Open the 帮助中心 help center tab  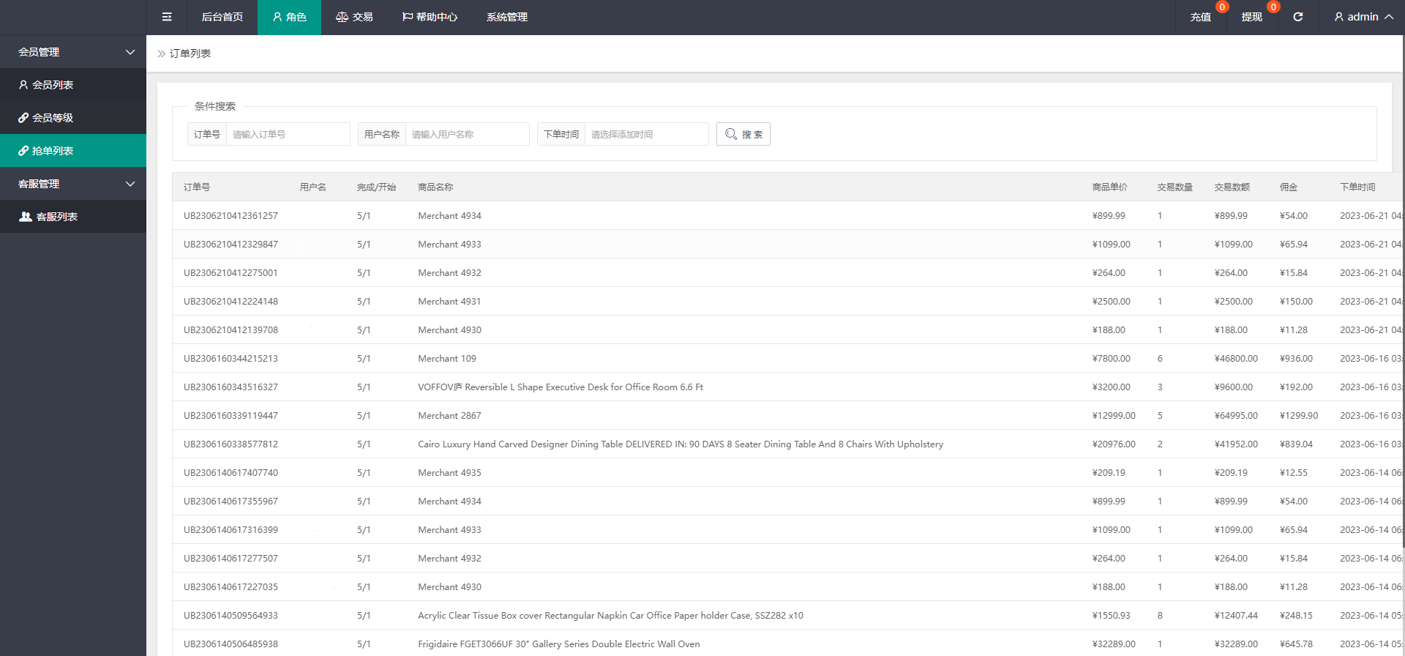coord(430,17)
